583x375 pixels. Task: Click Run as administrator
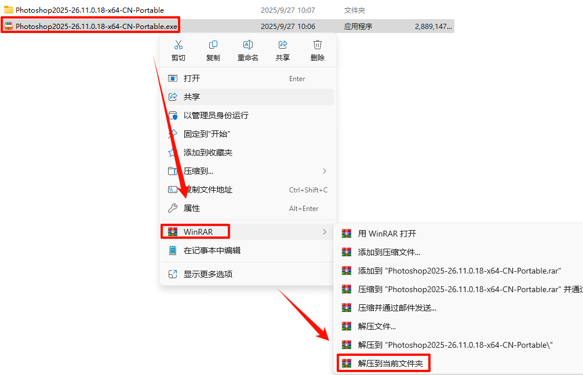point(248,115)
